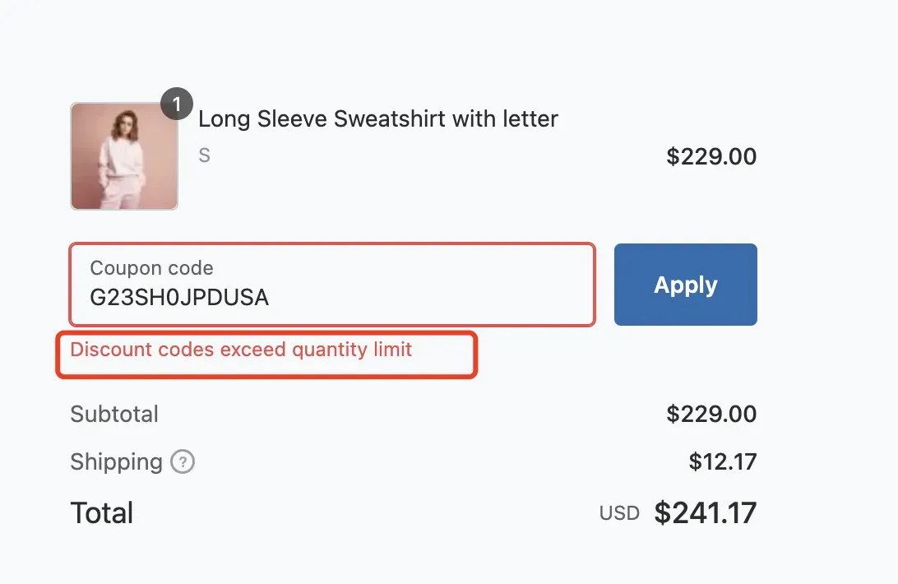Select the Long Sleeve Sweatshirt product title
Image resolution: width=898 pixels, height=584 pixels.
(x=378, y=119)
